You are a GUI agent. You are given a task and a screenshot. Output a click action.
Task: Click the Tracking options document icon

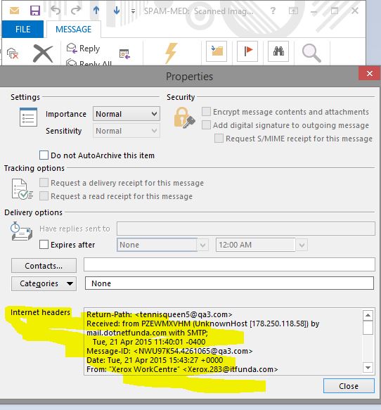point(22,189)
